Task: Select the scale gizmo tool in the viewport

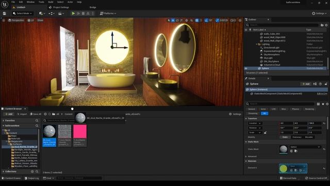Action: (181, 20)
